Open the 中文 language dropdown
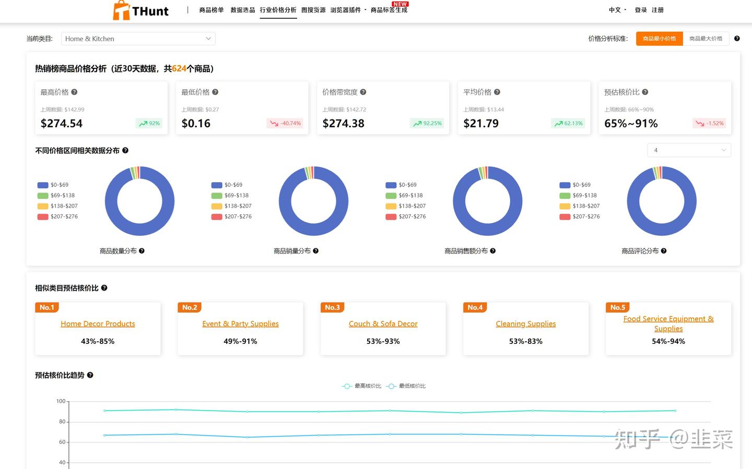The image size is (752, 469). (x=617, y=10)
